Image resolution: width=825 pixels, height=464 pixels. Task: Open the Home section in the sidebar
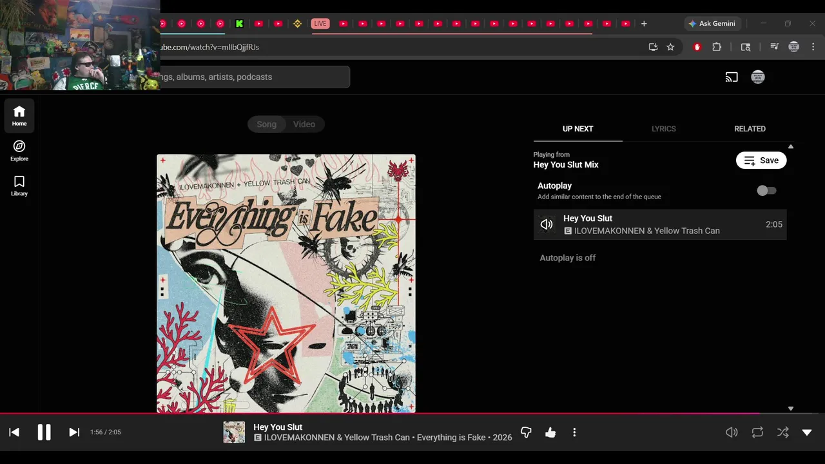[19, 116]
